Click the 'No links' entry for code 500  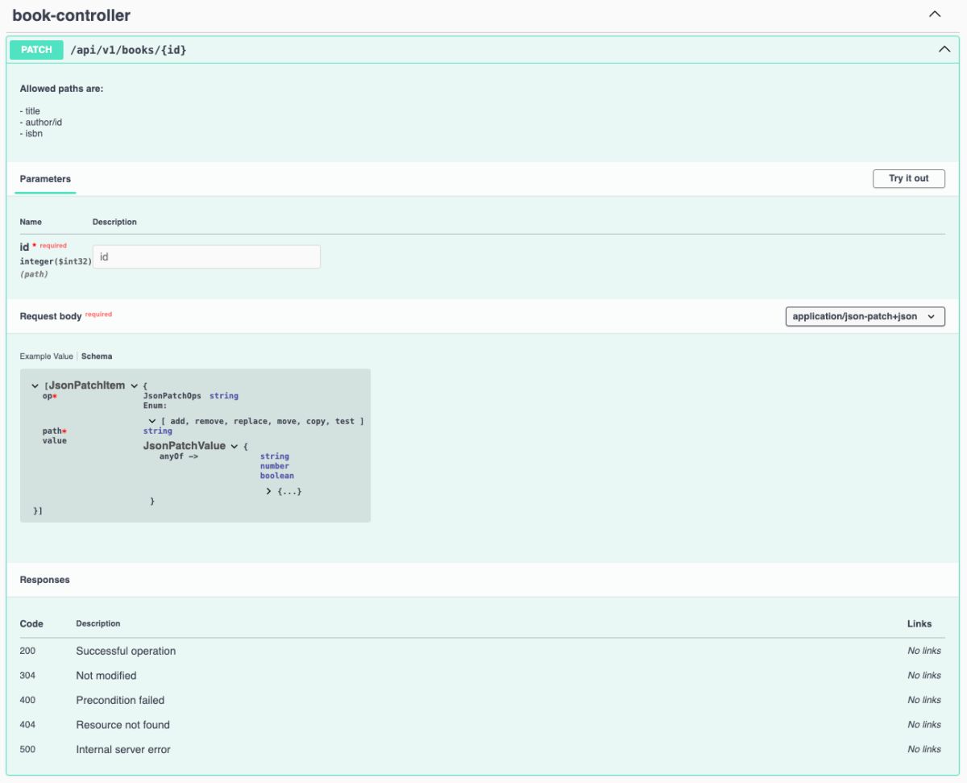(x=924, y=749)
